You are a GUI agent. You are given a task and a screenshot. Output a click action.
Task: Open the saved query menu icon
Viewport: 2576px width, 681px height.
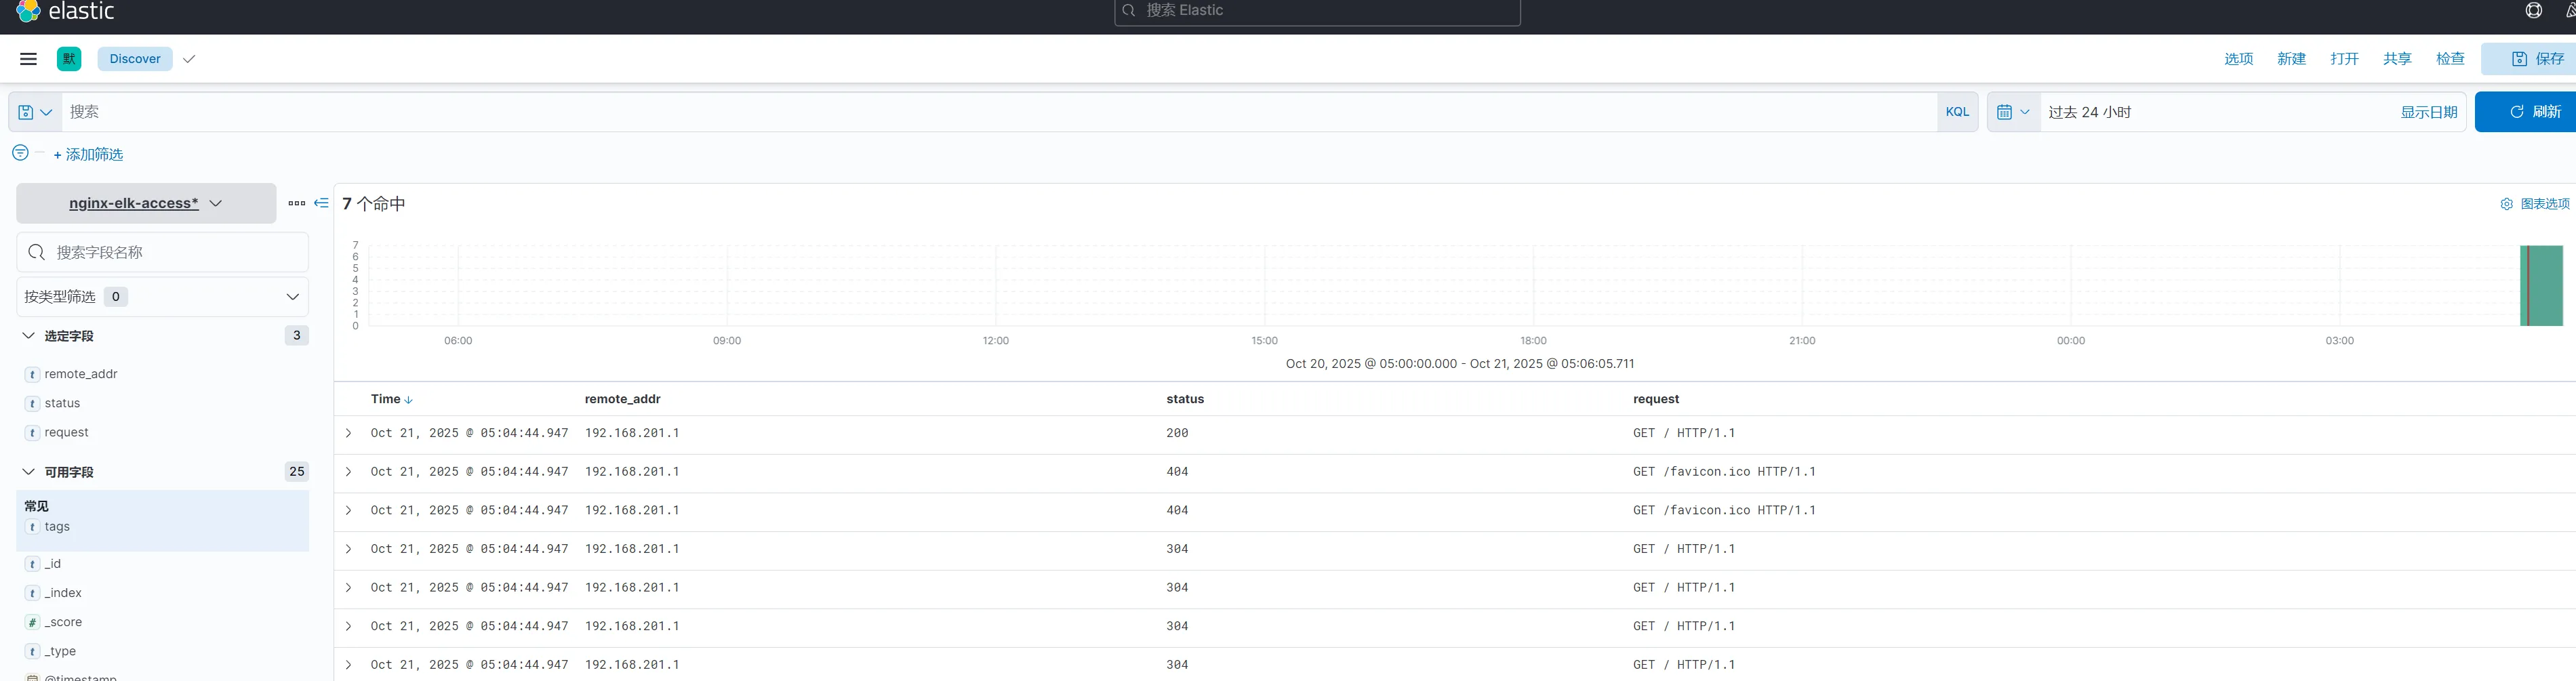coord(35,112)
